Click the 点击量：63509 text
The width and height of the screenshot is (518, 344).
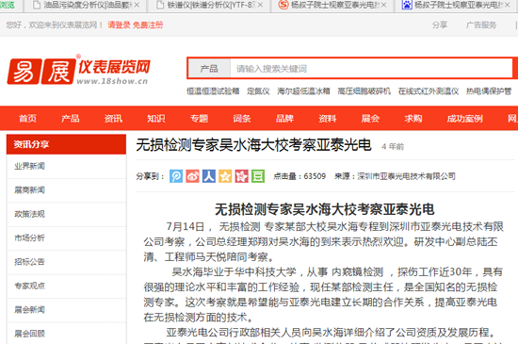pos(299,176)
